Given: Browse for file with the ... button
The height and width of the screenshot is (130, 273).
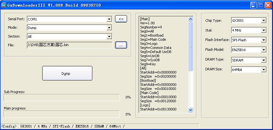Looking at the screenshot, I should pyautogui.click(x=121, y=45).
